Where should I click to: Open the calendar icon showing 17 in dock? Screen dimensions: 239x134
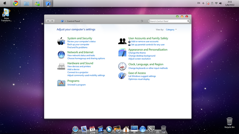coord(92,129)
